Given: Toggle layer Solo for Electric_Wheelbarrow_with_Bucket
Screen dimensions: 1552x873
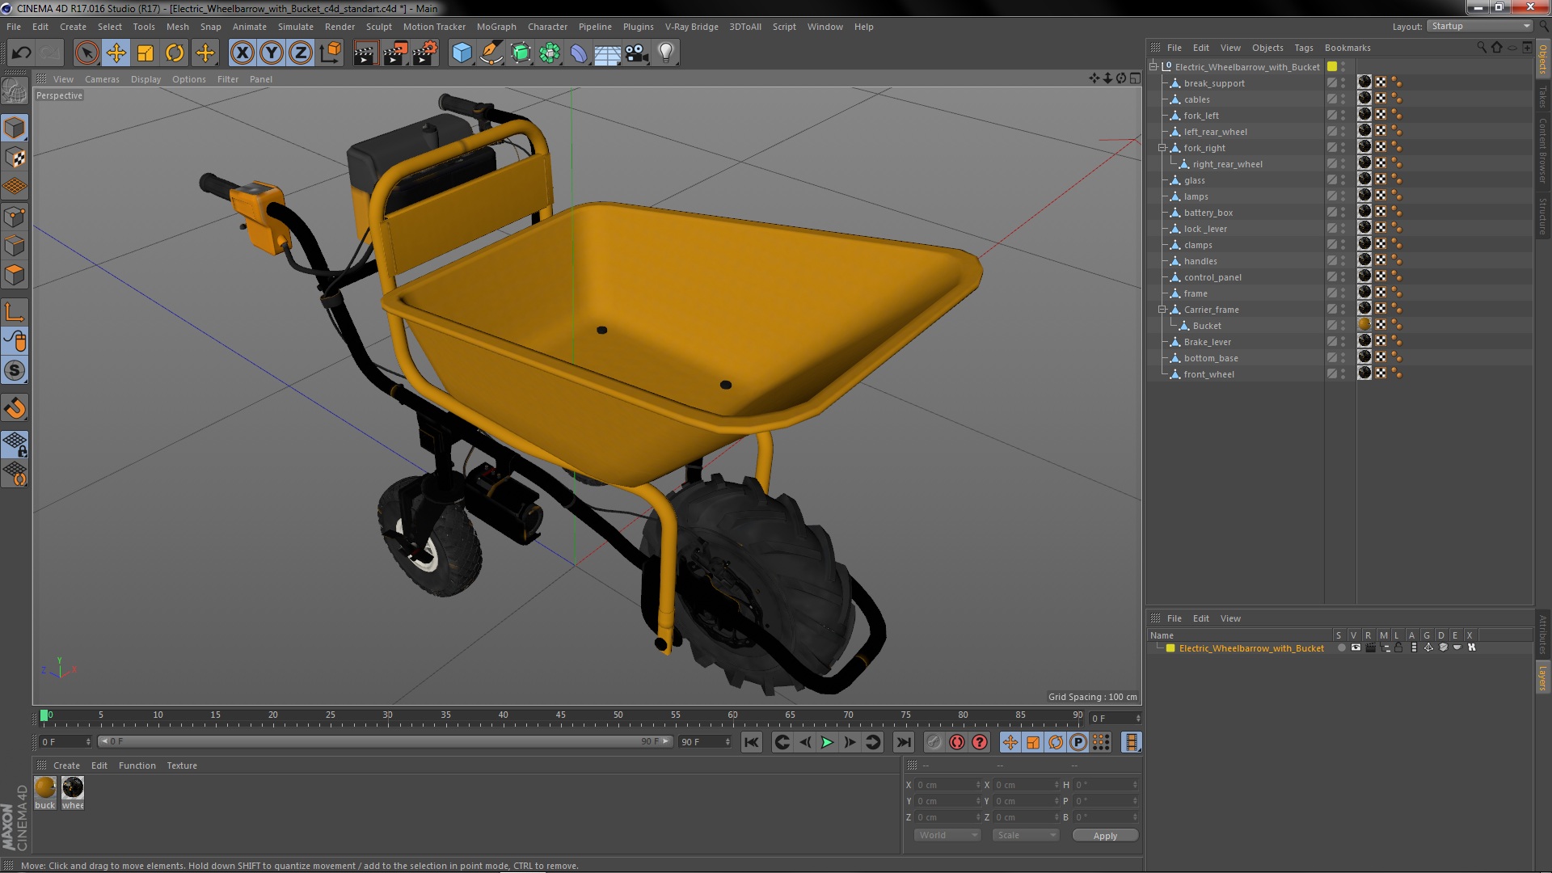Looking at the screenshot, I should [x=1341, y=648].
